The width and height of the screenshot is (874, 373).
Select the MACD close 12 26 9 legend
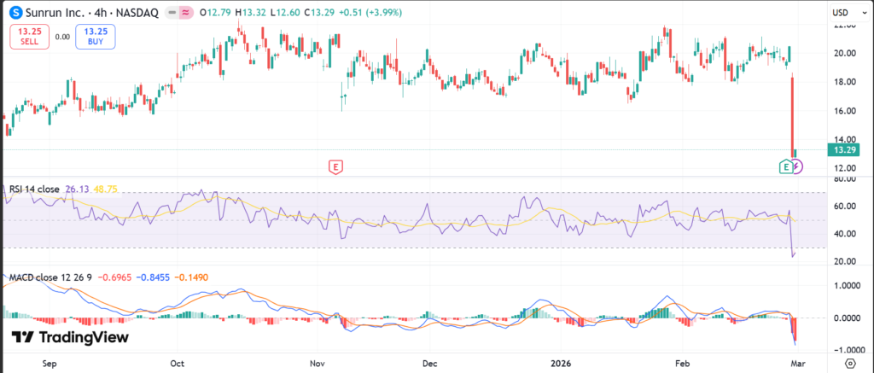[x=50, y=277]
